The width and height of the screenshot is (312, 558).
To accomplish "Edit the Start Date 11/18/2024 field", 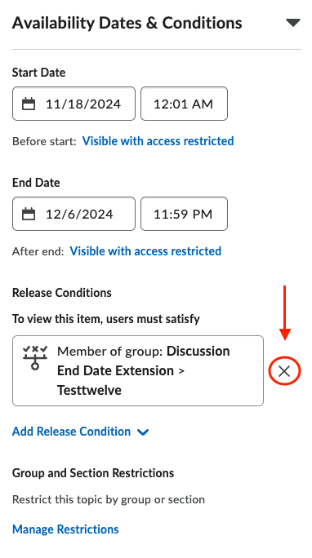I will (74, 104).
